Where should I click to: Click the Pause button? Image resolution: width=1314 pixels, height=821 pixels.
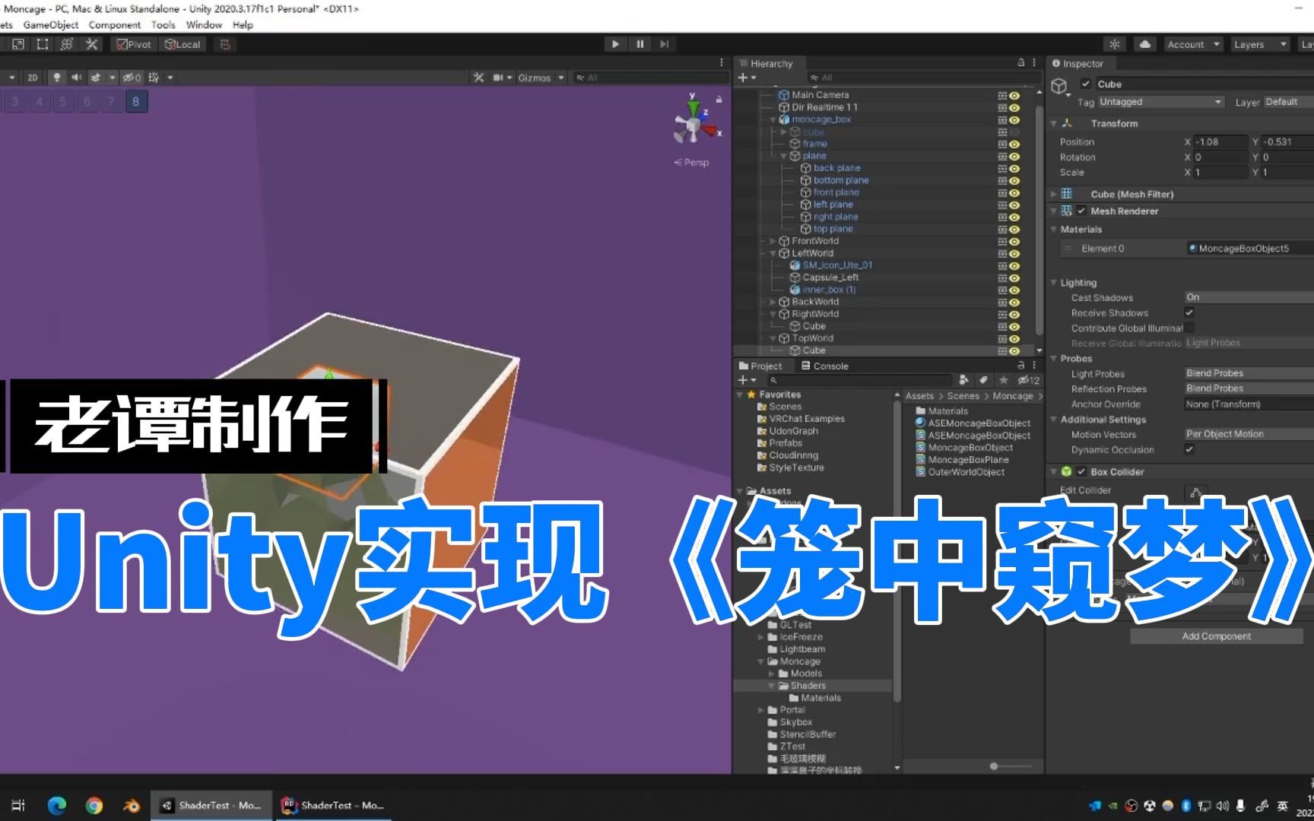click(x=640, y=44)
